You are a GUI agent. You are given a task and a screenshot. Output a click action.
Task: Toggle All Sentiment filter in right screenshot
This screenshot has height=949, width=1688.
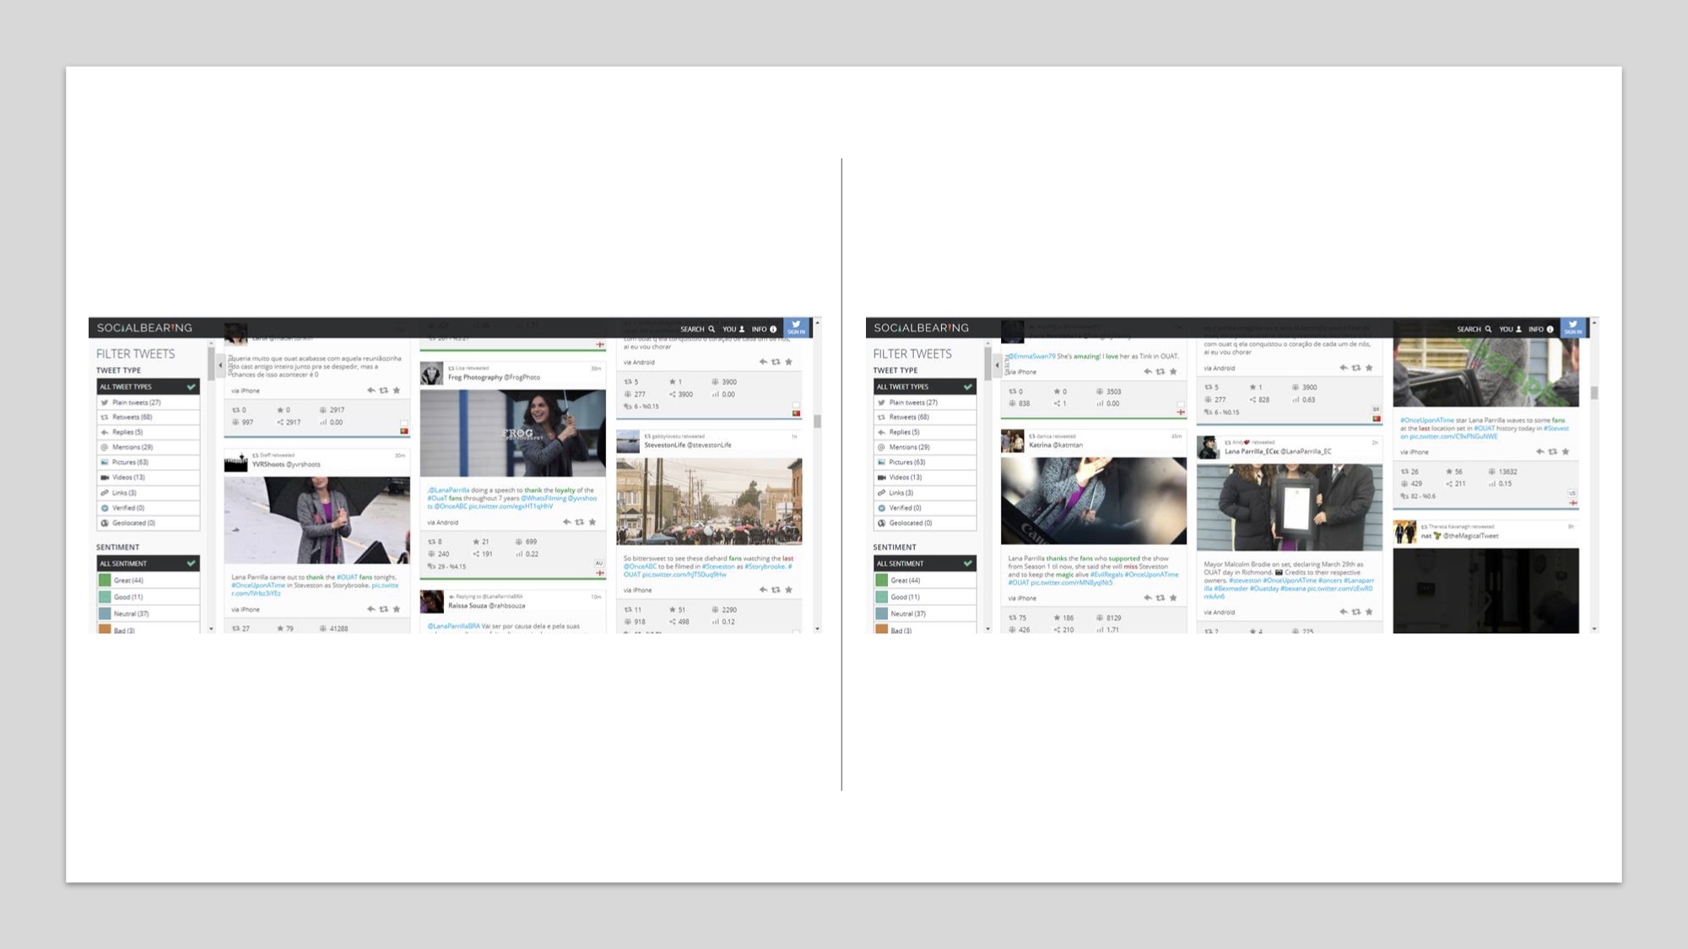pos(924,563)
